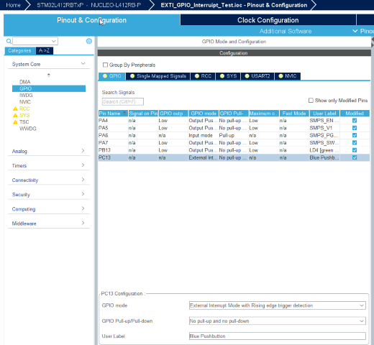Open the Single Mapped Signals tab
374x345 pixels.
pos(158,76)
